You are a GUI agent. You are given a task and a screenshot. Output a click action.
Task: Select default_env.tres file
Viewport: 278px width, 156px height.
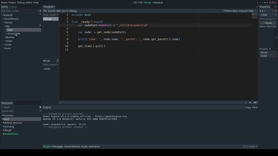coord(13,123)
